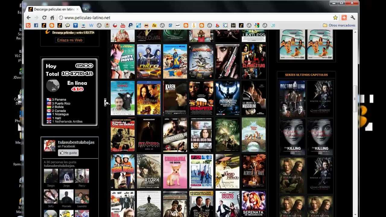Screen dimensions: 386x217
Task: Open The Christmas Hope poster
Action: point(149,98)
